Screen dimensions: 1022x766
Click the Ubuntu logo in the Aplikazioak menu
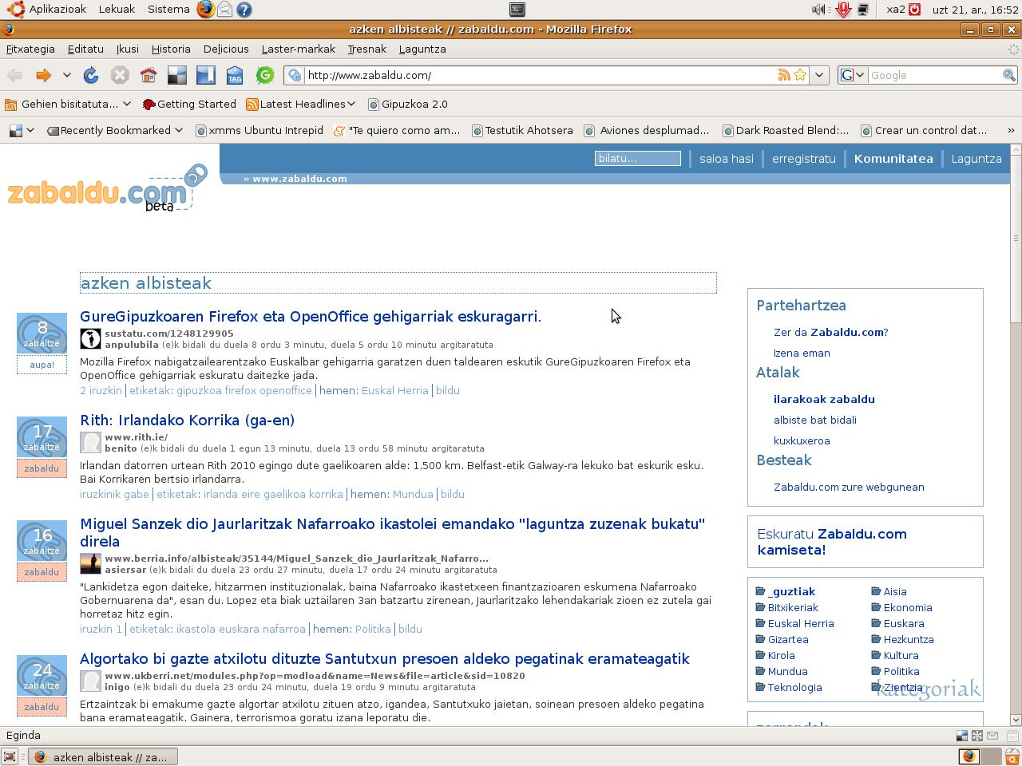click(17, 10)
